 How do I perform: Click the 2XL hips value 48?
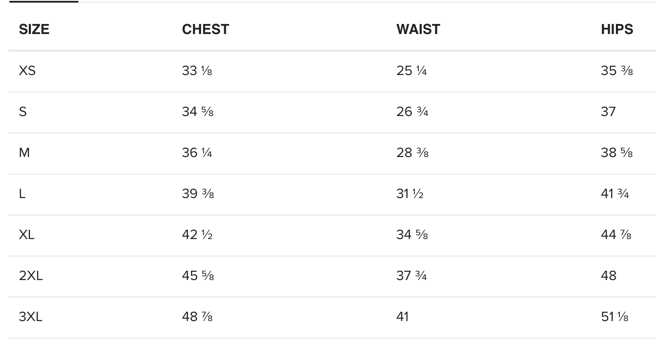(608, 276)
